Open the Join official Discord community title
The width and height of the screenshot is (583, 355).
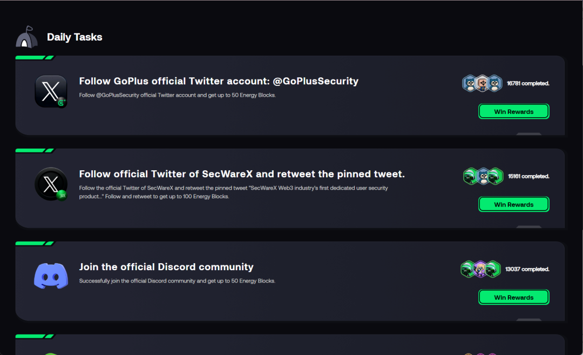coord(166,267)
